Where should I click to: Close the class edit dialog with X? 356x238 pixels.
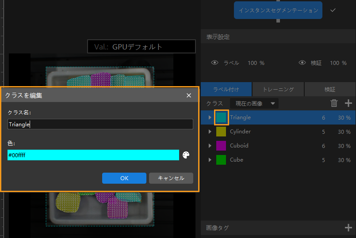click(x=189, y=95)
